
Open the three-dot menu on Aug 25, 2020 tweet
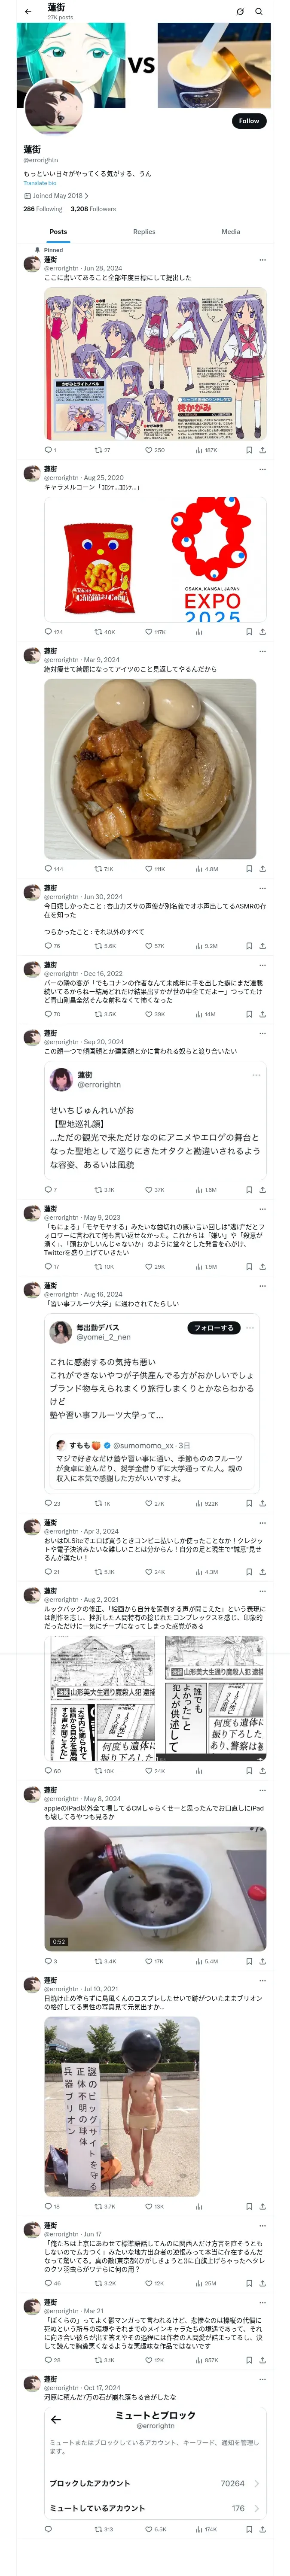(262, 469)
